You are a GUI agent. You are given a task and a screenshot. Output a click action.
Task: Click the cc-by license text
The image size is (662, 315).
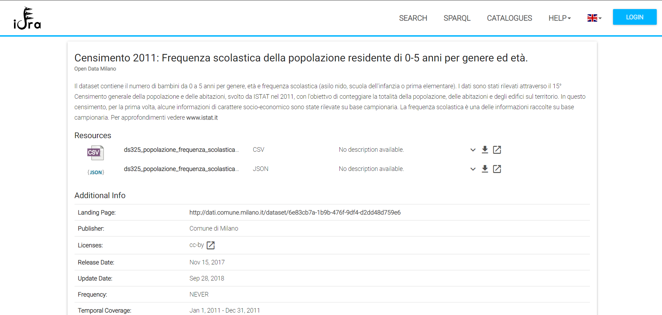197,245
